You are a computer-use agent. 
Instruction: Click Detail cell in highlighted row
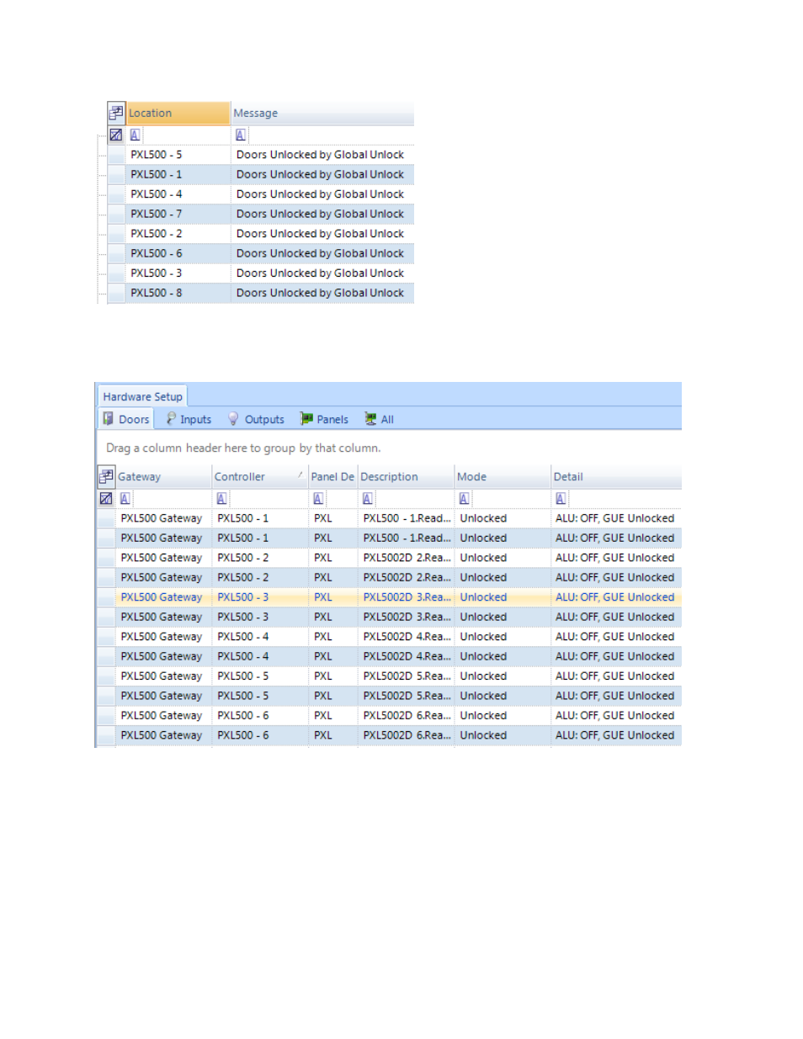616,597
